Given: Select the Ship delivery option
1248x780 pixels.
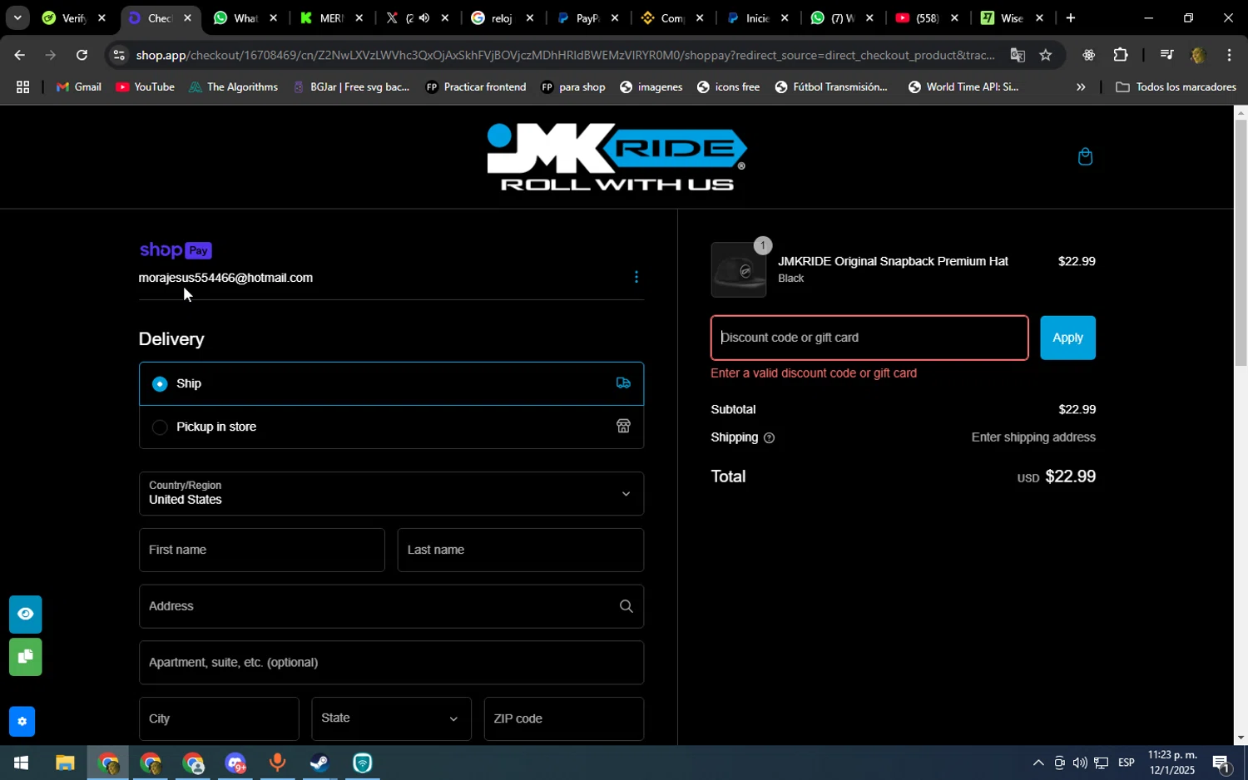Looking at the screenshot, I should click(391, 383).
